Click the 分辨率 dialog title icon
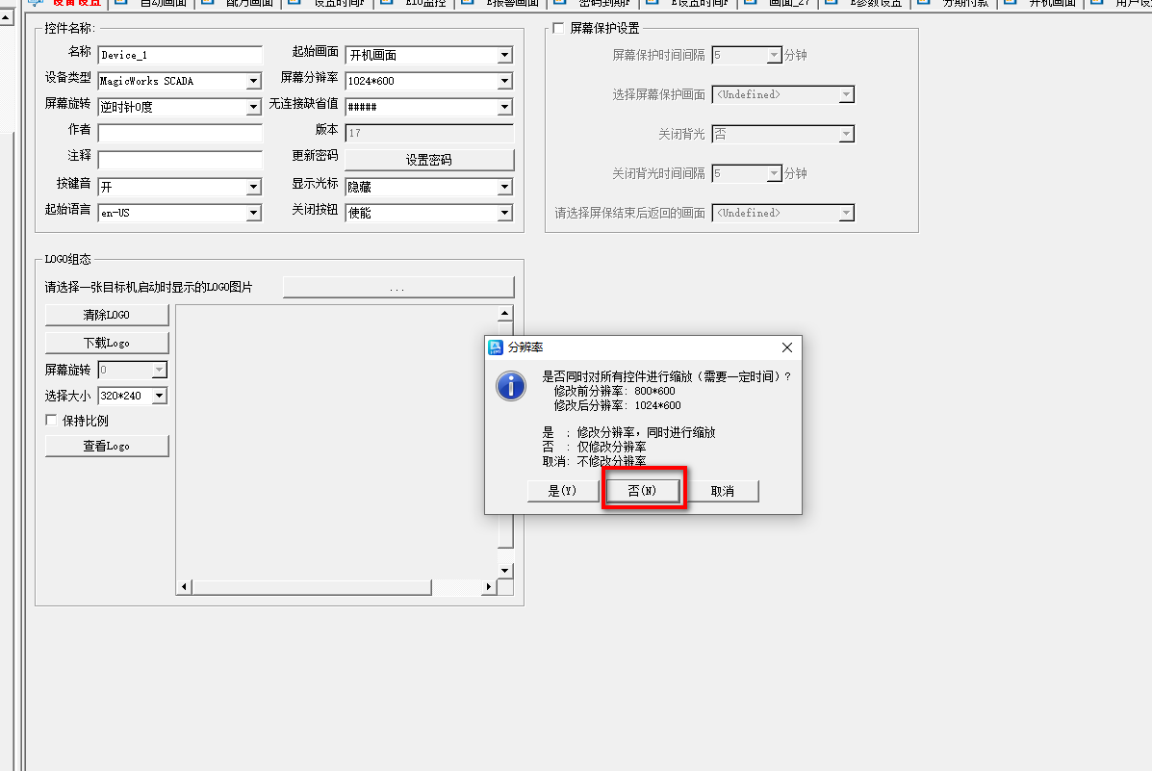Viewport: 1152px width, 771px height. (x=496, y=347)
